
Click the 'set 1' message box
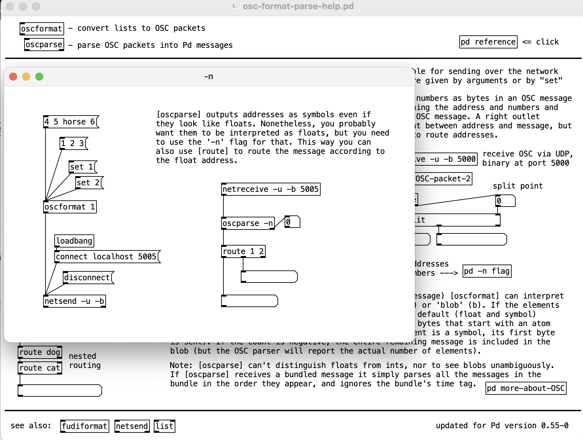click(83, 167)
